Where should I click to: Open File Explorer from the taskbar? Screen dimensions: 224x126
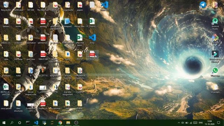pyautogui.click(x=68, y=123)
